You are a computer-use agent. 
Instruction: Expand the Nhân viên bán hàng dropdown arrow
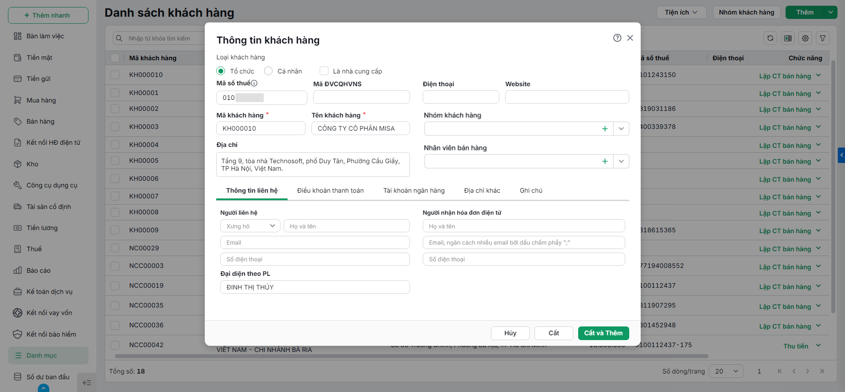coord(621,161)
